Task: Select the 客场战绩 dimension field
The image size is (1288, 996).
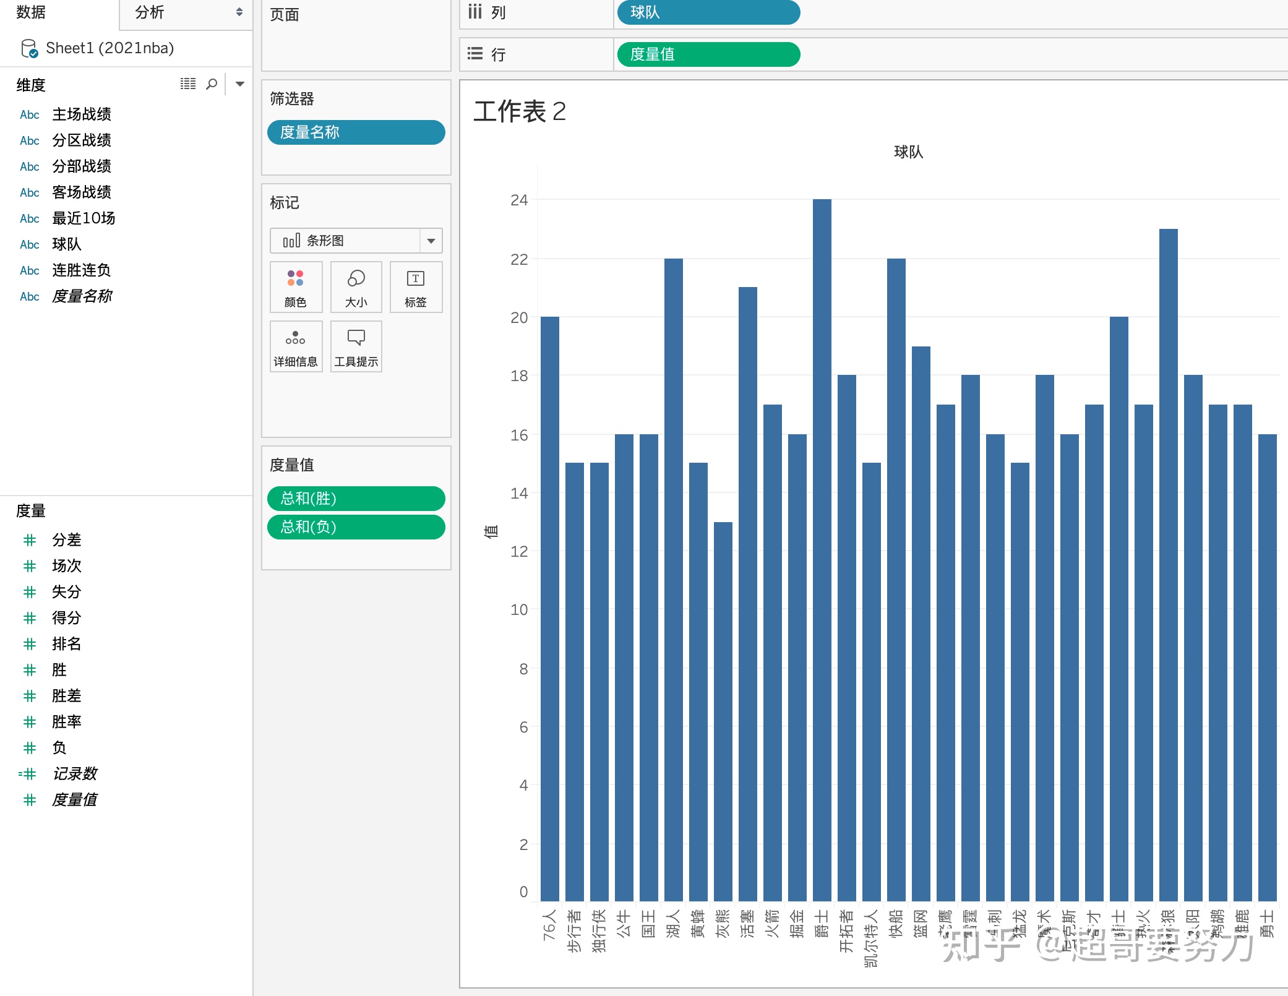Action: [x=82, y=192]
